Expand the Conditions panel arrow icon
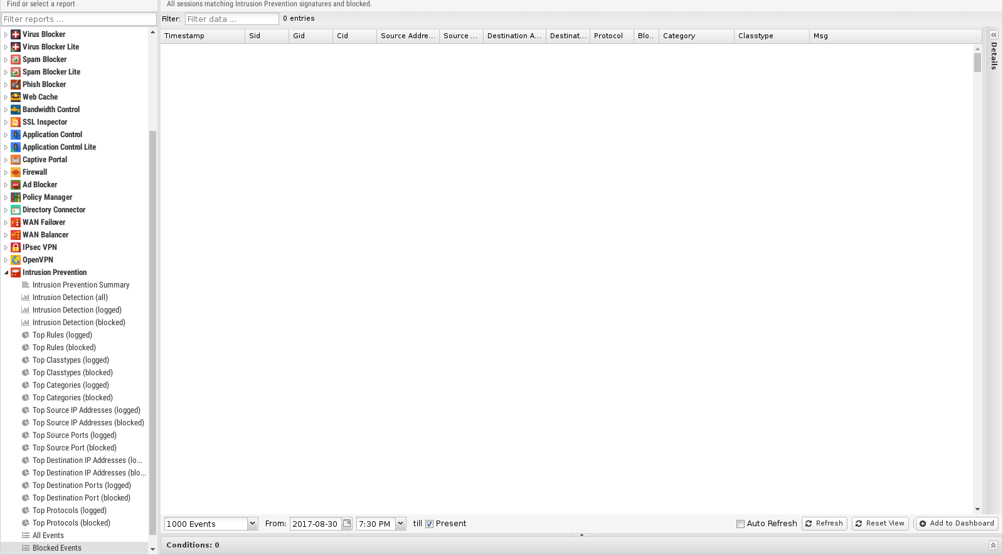Image resolution: width=1003 pixels, height=555 pixels. point(993,545)
